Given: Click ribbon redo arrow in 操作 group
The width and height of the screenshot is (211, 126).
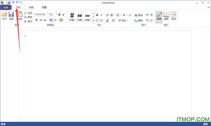Looking at the screenshot, I should pos(151,15).
